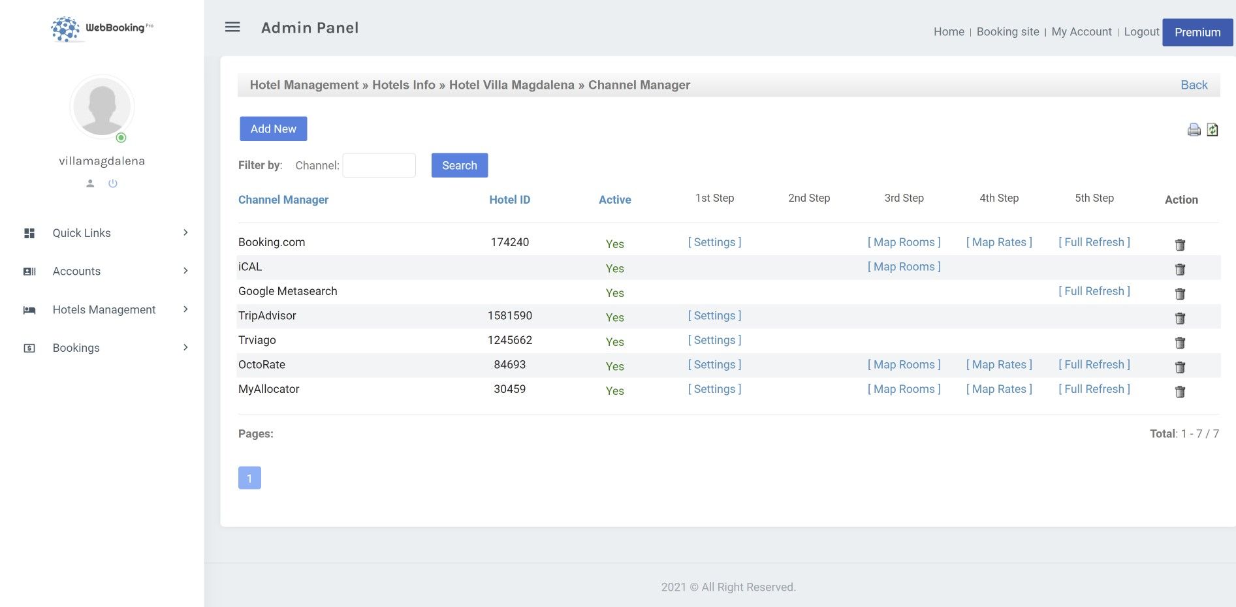
Task: Click the hamburger menu icon
Action: tap(232, 27)
